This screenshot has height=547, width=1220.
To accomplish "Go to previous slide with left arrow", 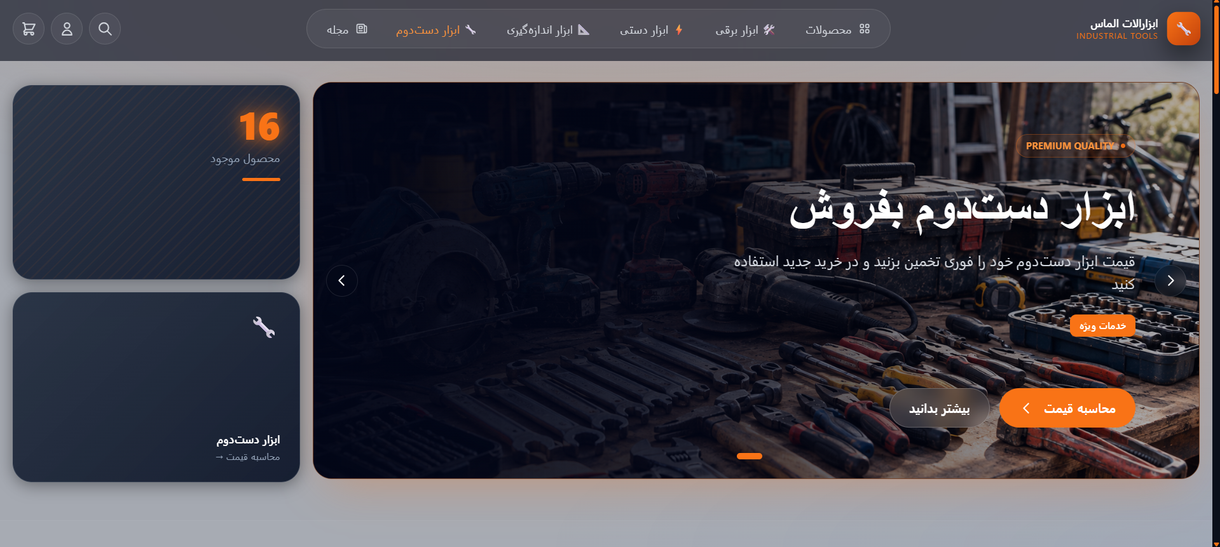I will pos(342,281).
